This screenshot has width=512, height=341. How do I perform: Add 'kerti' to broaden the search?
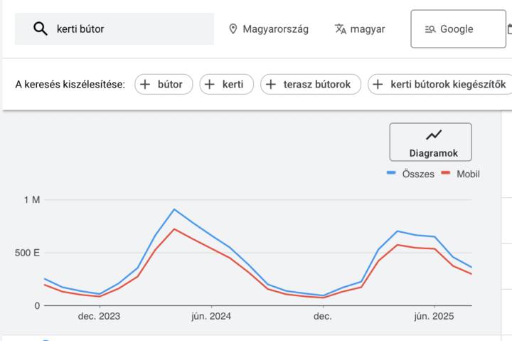coord(226,84)
